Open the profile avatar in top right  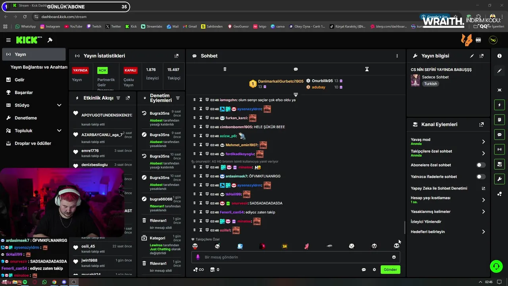493,40
